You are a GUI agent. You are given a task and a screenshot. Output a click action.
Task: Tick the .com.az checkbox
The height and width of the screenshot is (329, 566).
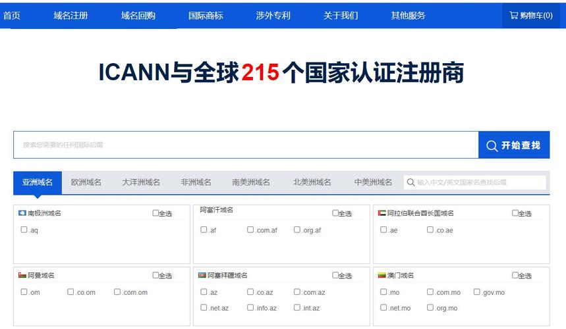297,292
